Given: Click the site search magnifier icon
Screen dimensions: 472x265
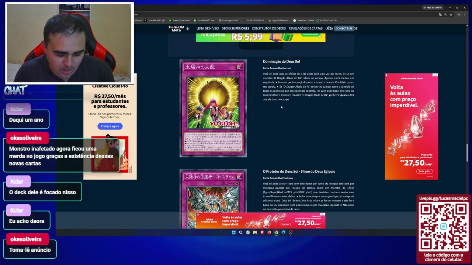Looking at the screenshot, I should pos(329,28).
